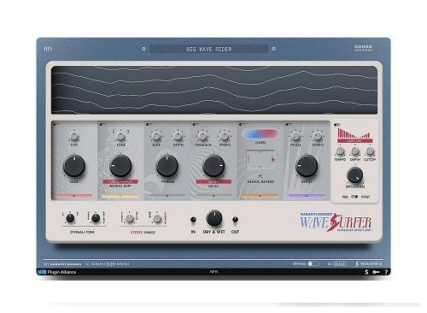Click the Tempo knob in Smoother panel
The width and height of the screenshot is (427, 313).
pyautogui.click(x=340, y=151)
